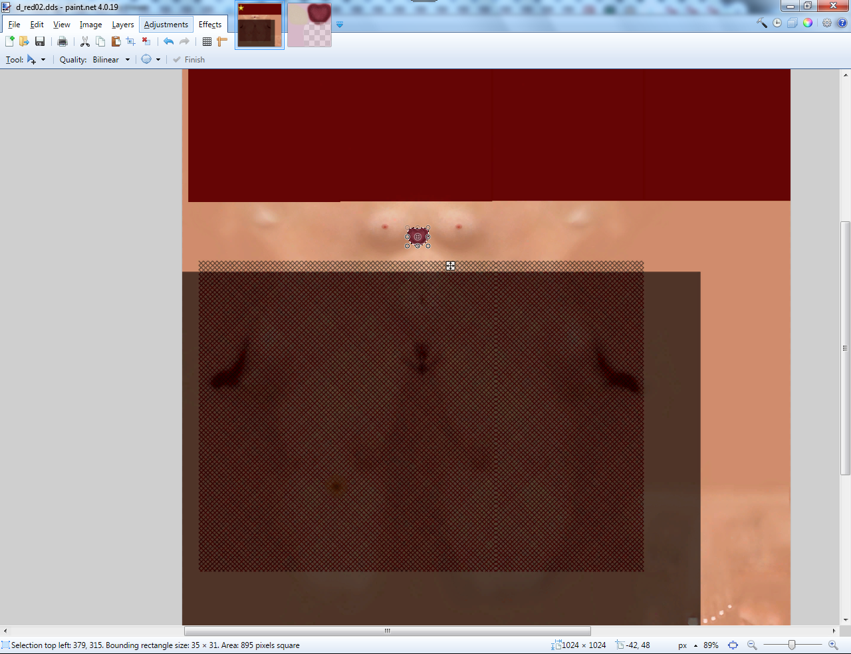Zoom in with the plus magnifier
This screenshot has height=654, width=851.
(833, 645)
